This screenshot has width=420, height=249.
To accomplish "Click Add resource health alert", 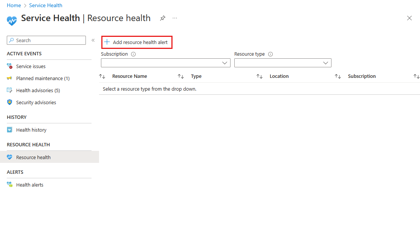I will click(137, 42).
